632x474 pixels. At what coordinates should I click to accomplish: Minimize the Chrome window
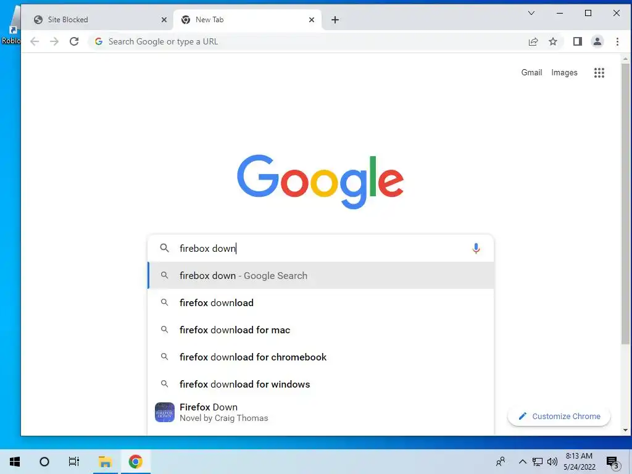point(559,13)
